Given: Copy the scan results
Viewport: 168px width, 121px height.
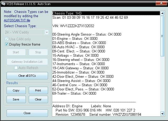Looking at the screenshot, I should click(16, 90).
